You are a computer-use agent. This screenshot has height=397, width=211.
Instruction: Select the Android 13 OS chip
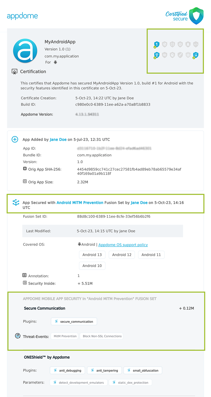[x=92, y=255]
